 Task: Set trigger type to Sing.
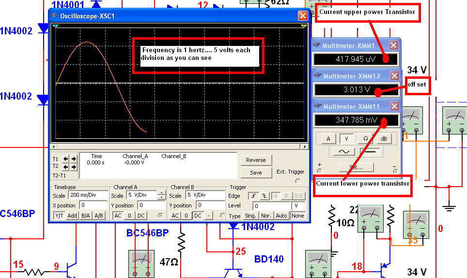250,216
